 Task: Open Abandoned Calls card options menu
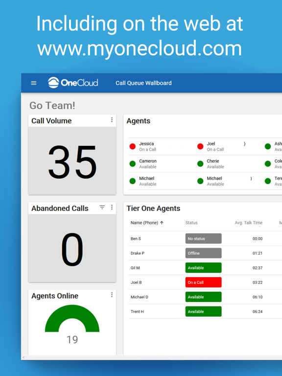pyautogui.click(x=112, y=208)
